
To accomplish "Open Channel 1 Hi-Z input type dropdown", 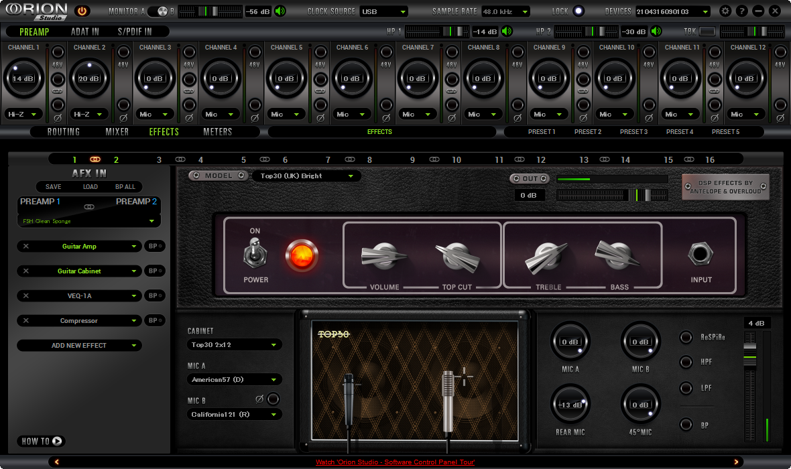I will [23, 115].
